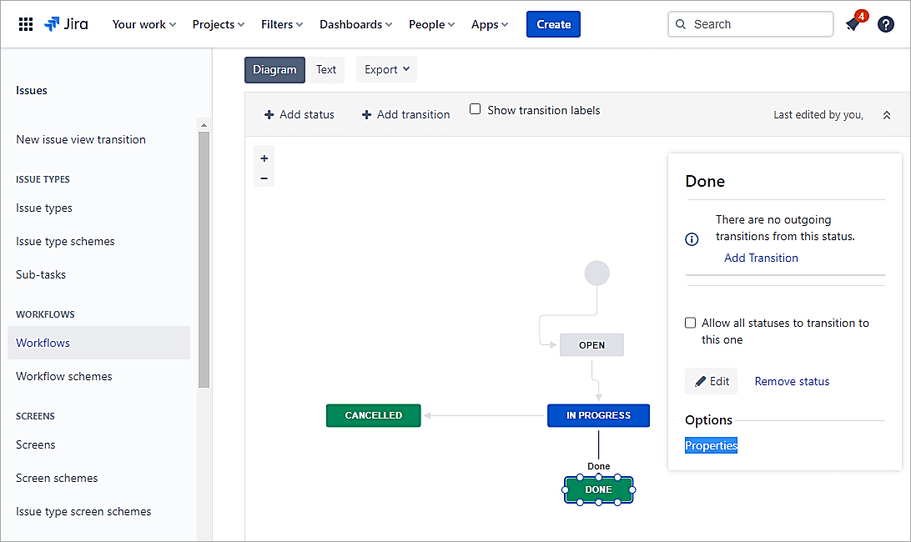Open the Projects dropdown menu
This screenshot has height=542, width=911.
tap(219, 24)
